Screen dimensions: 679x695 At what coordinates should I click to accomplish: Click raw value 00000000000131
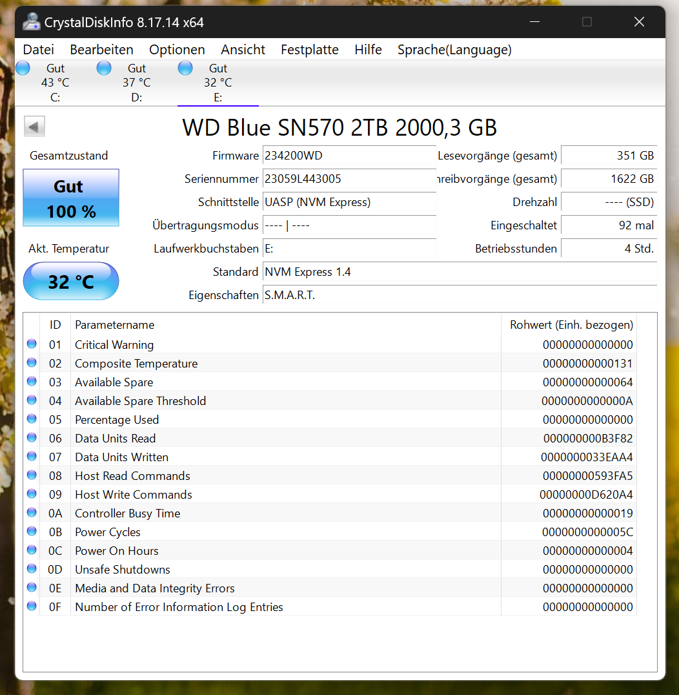coord(588,364)
